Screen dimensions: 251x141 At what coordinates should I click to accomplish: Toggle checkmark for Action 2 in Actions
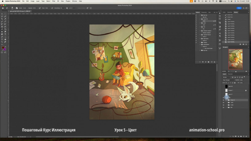(196, 41)
